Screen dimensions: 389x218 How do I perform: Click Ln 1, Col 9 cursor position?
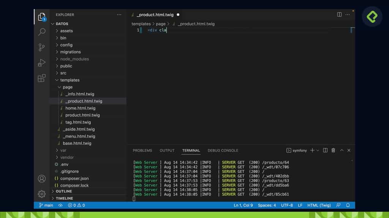(x=243, y=205)
